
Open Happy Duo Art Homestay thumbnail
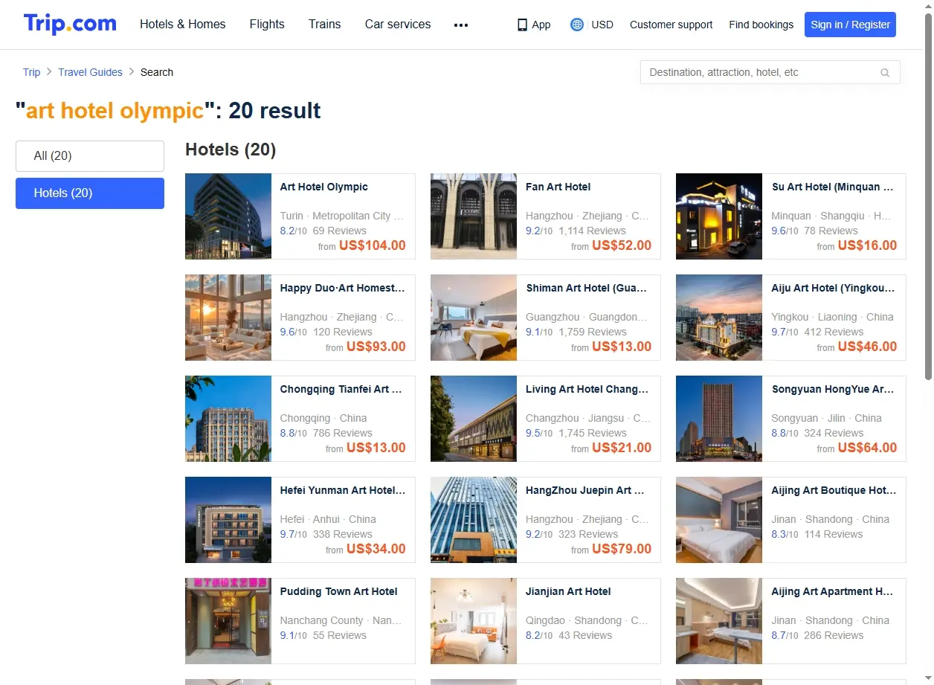228,318
